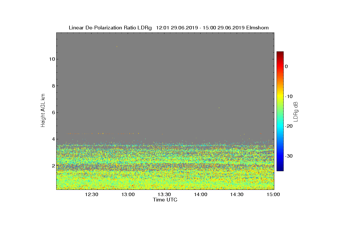Click the colorbar tick label -30
Screen dimensions: 339x226
288,156
